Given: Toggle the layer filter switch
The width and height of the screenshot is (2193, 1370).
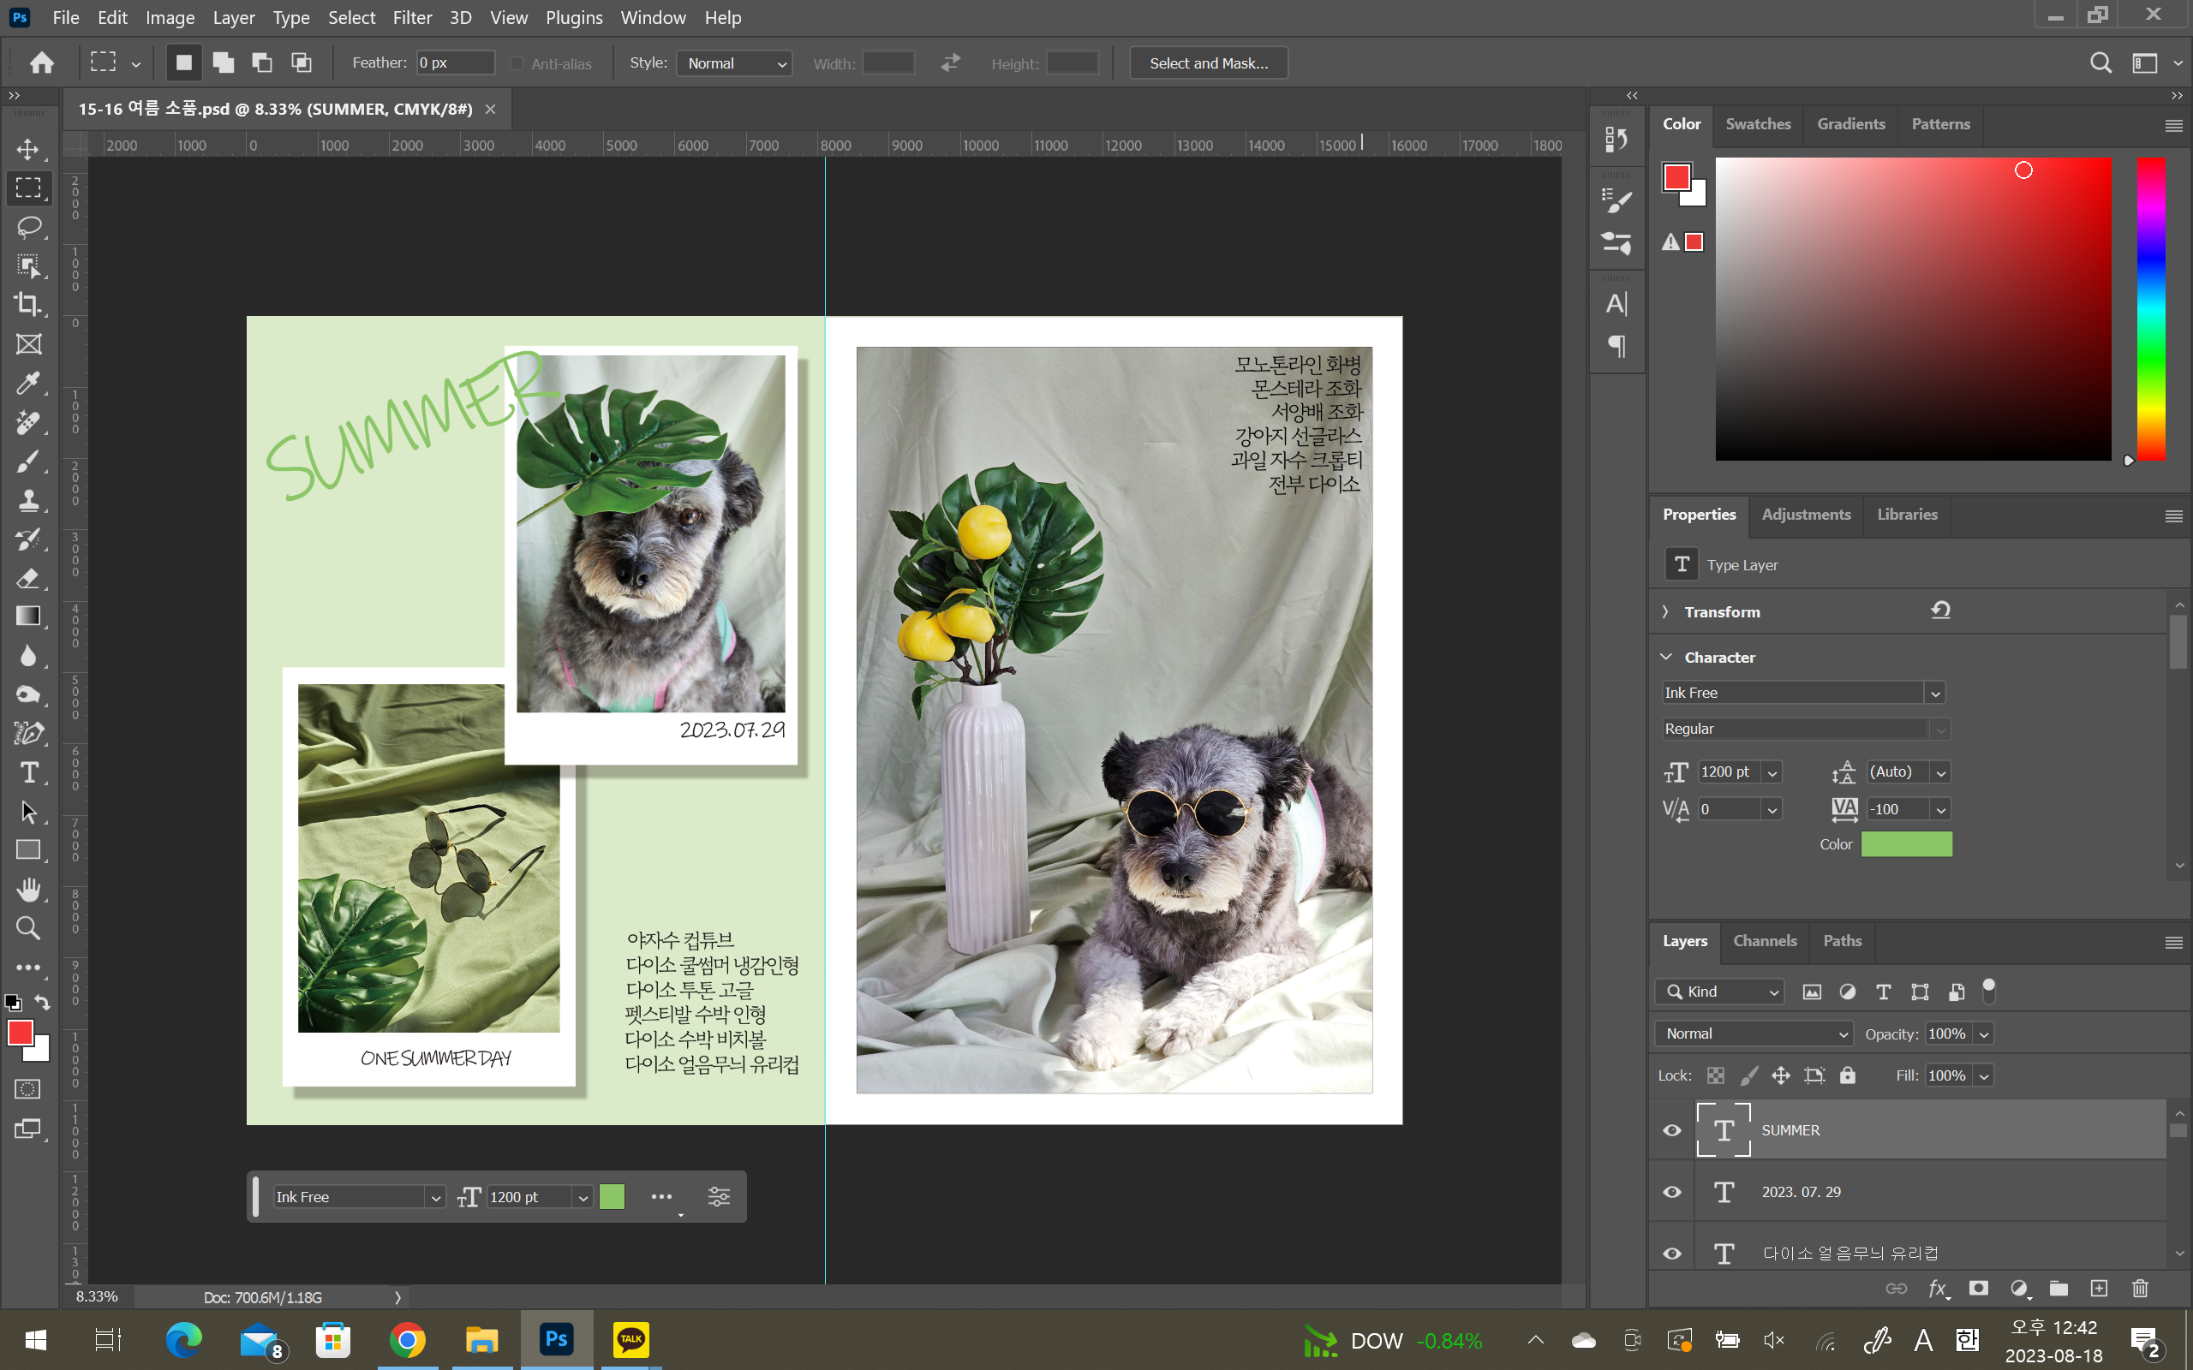Looking at the screenshot, I should [1988, 992].
